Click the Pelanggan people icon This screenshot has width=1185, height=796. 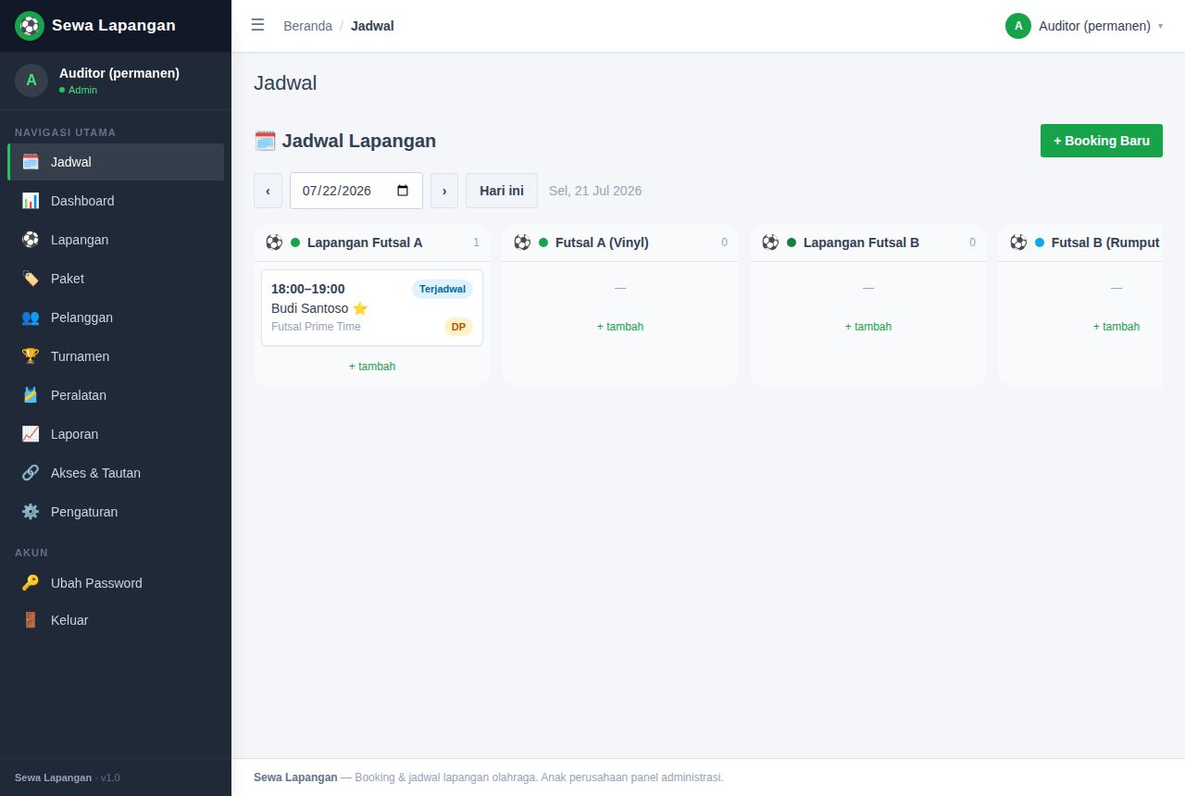tap(31, 317)
